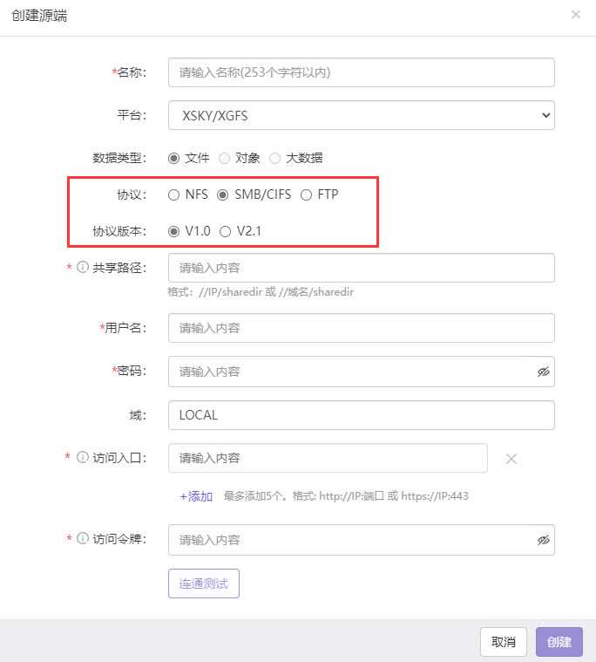The image size is (596, 662).
Task: Choose the FTP protocol
Action: (306, 195)
